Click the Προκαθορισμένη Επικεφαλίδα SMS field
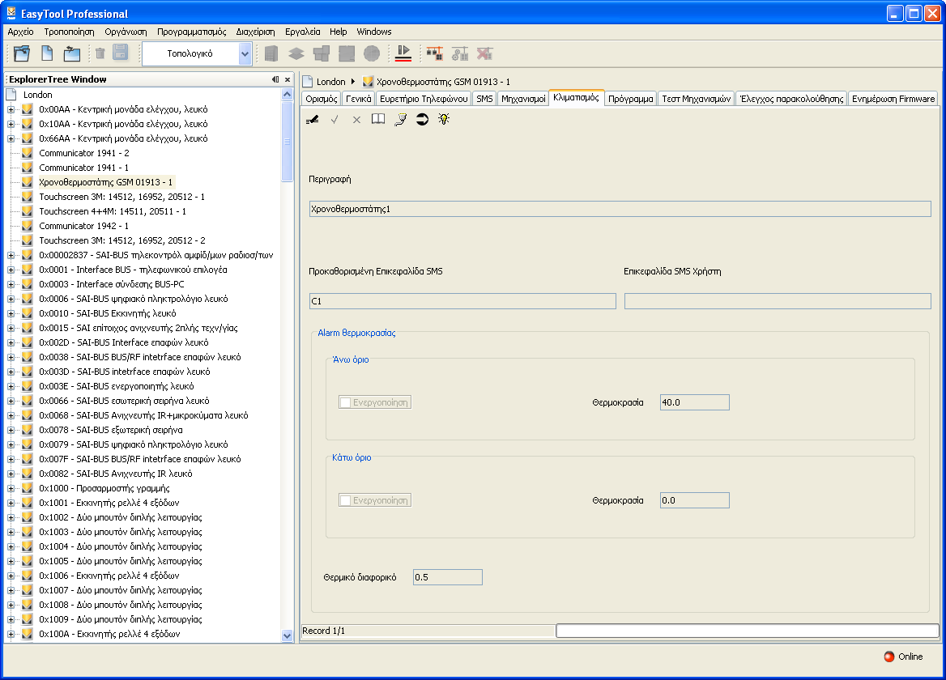This screenshot has height=680, width=946. tap(462, 301)
